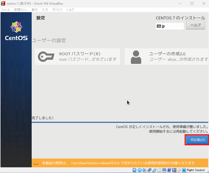209x173 pixels.
Task: Minimize the VirtualBox window
Action: tap(180, 3)
